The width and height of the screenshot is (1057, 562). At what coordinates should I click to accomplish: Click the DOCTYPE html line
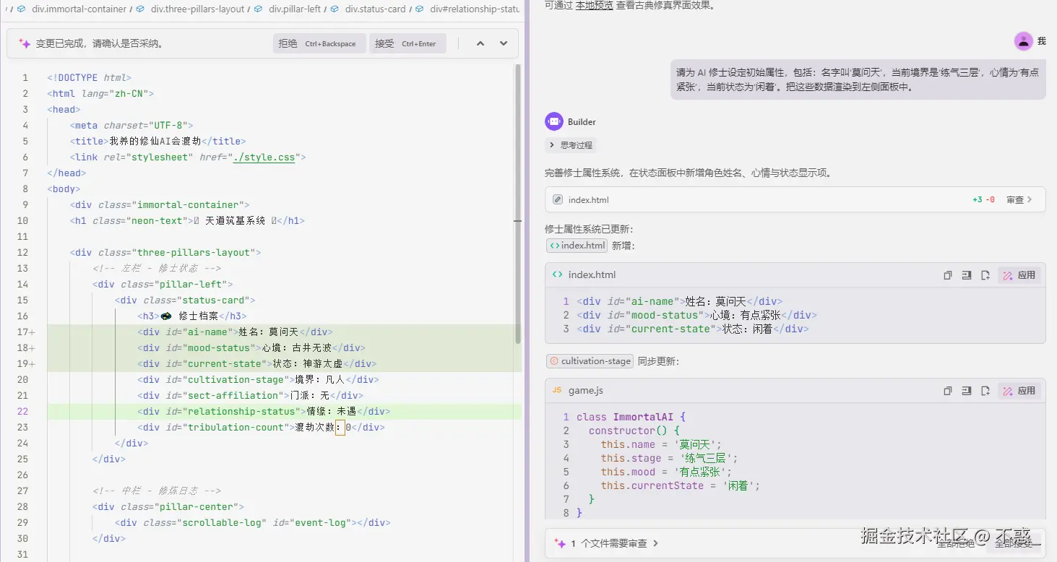pos(89,77)
